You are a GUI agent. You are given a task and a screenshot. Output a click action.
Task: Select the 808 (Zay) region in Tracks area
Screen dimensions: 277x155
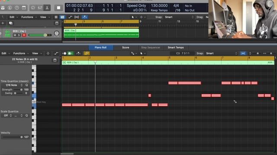[101, 33]
